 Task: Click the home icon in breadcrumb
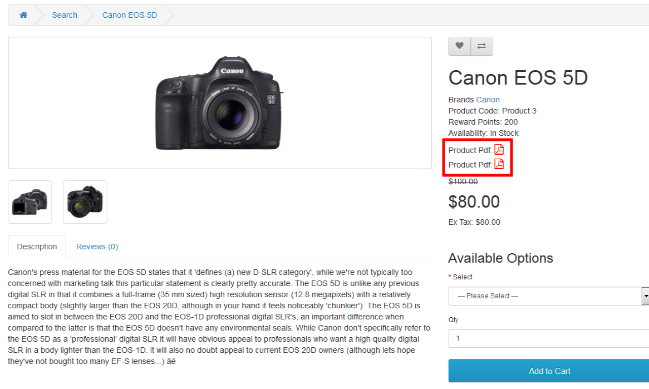tap(23, 15)
